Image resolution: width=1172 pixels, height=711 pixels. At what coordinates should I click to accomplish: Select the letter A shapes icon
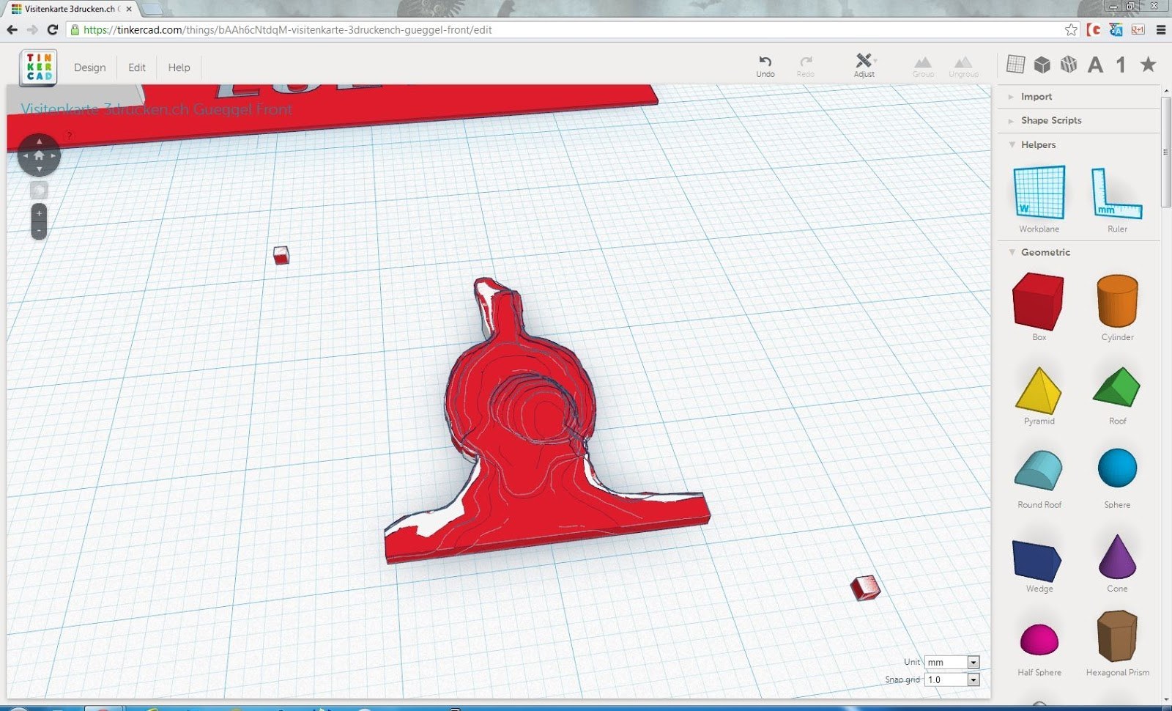click(x=1095, y=65)
